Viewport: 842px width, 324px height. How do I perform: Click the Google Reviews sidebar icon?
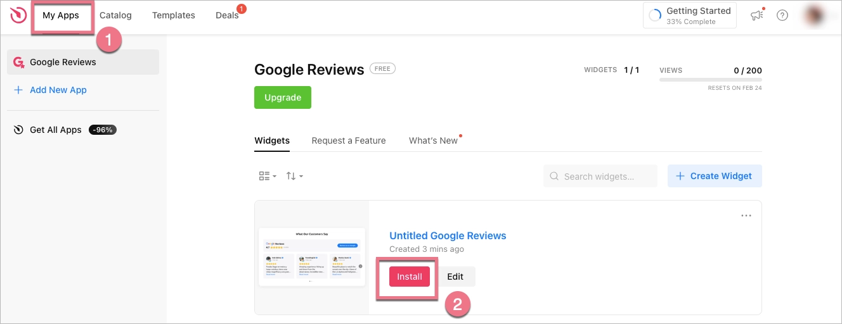pyautogui.click(x=19, y=62)
